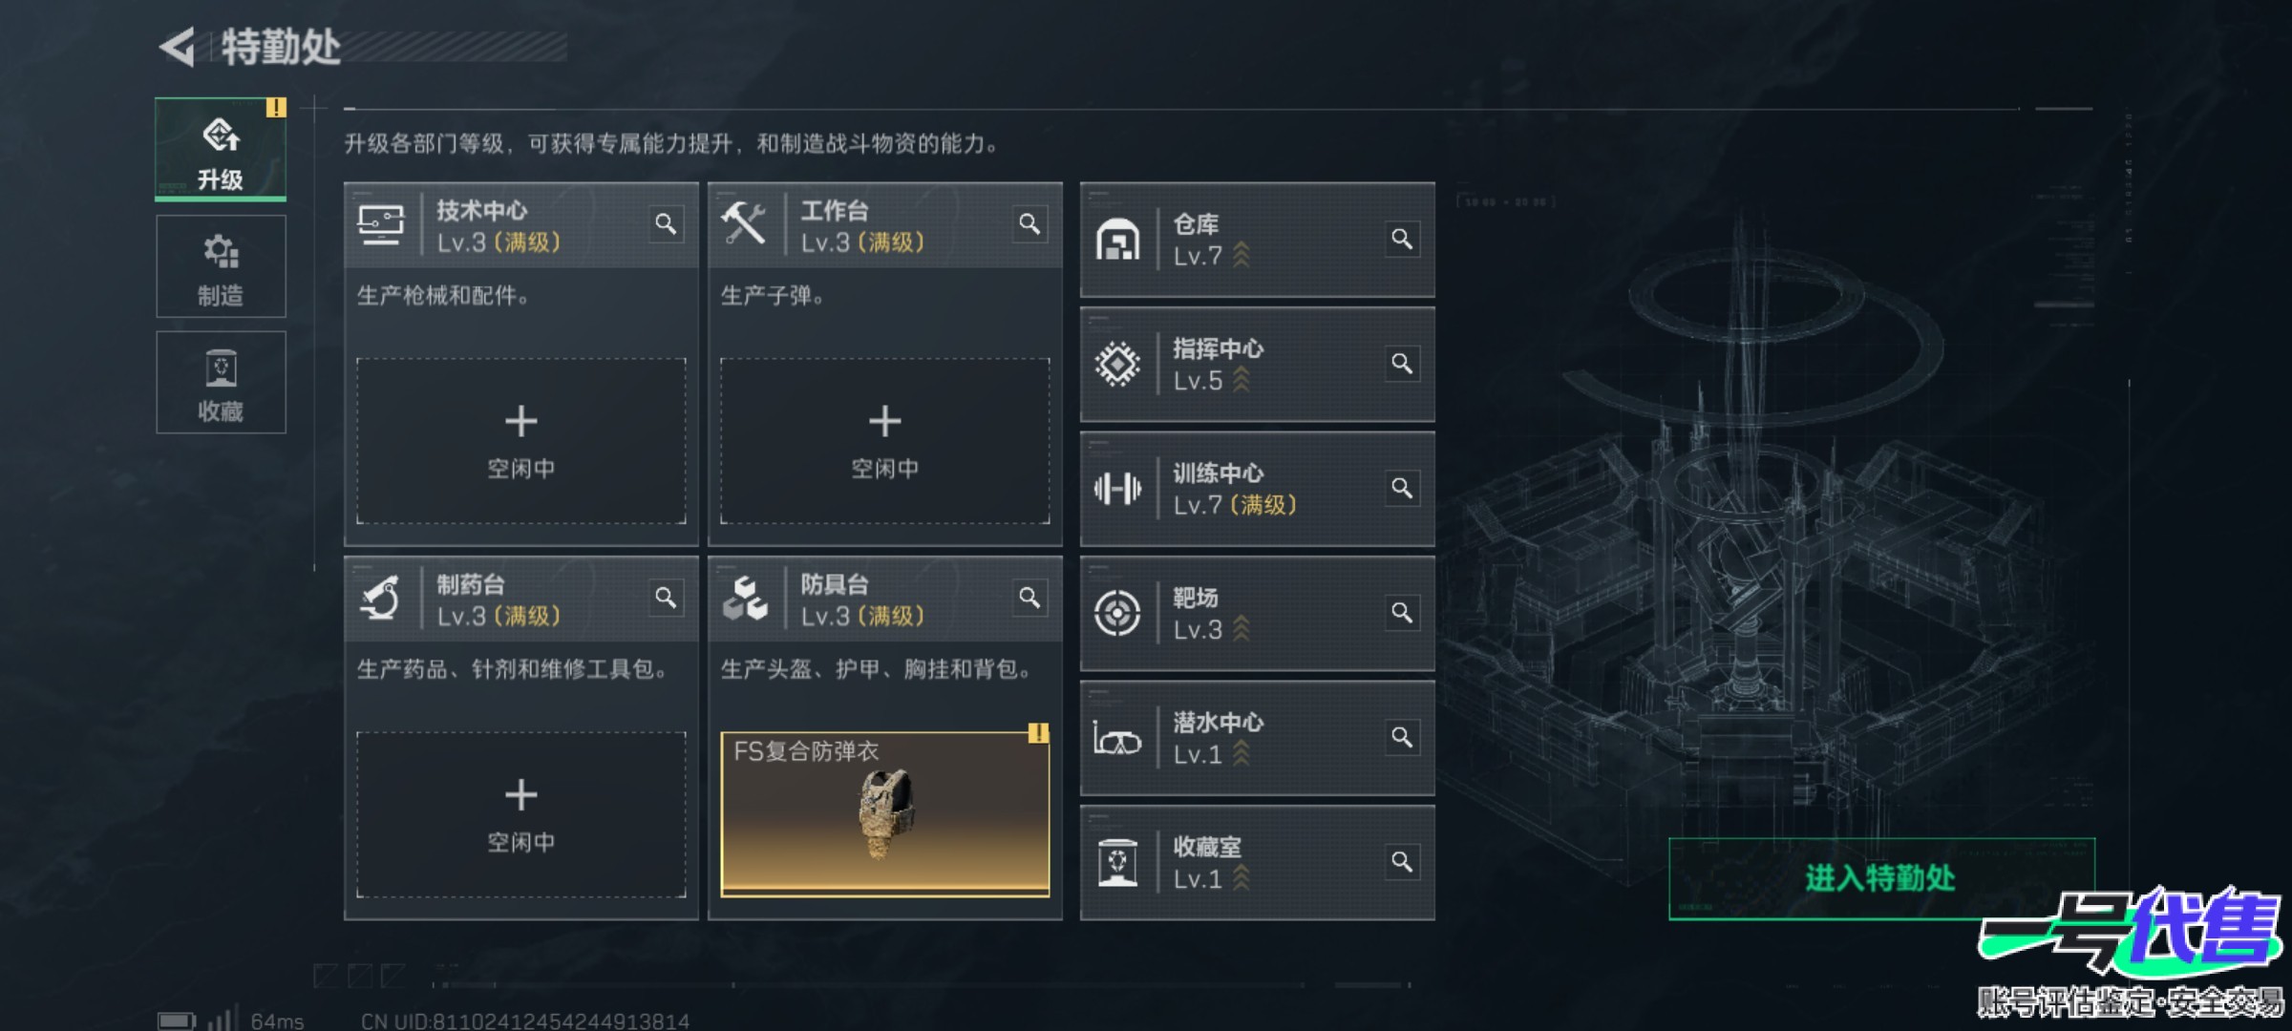Click the 仓库 upgrade chevron arrows
2292x1031 pixels.
[x=1241, y=255]
